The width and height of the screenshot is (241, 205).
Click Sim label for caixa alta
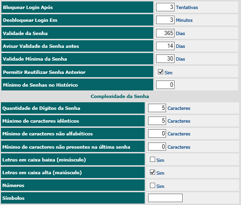click(x=160, y=173)
